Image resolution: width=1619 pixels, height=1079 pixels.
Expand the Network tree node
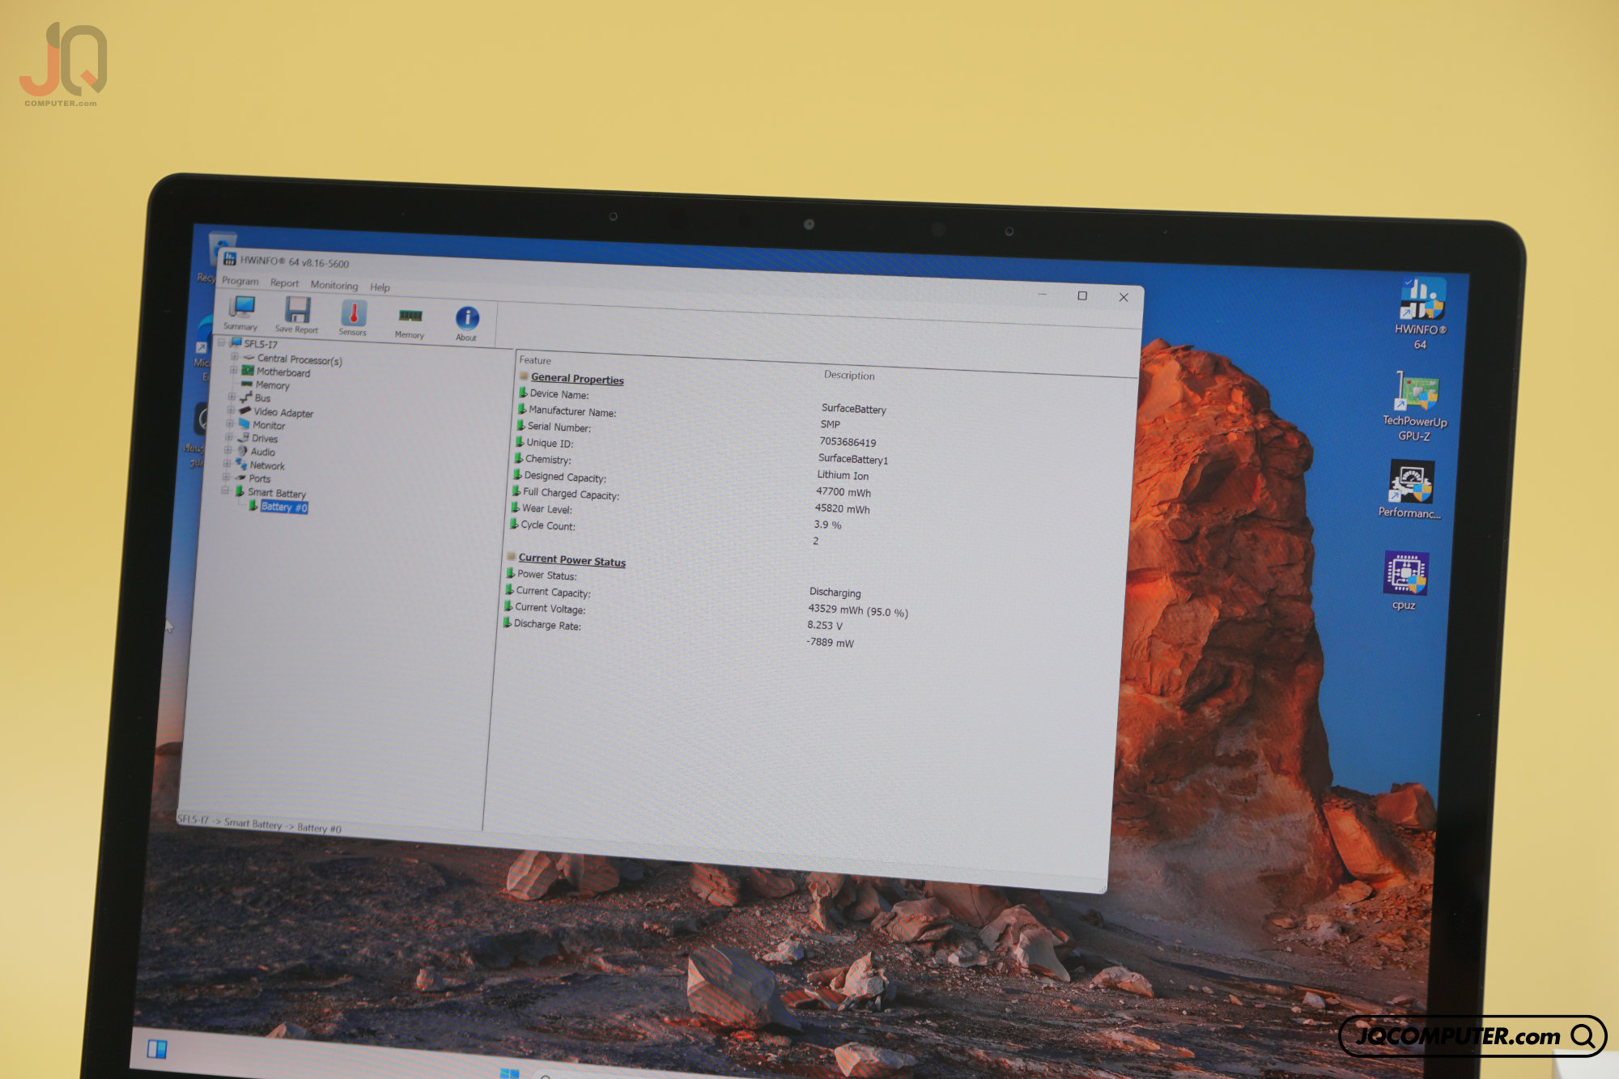pos(227,464)
